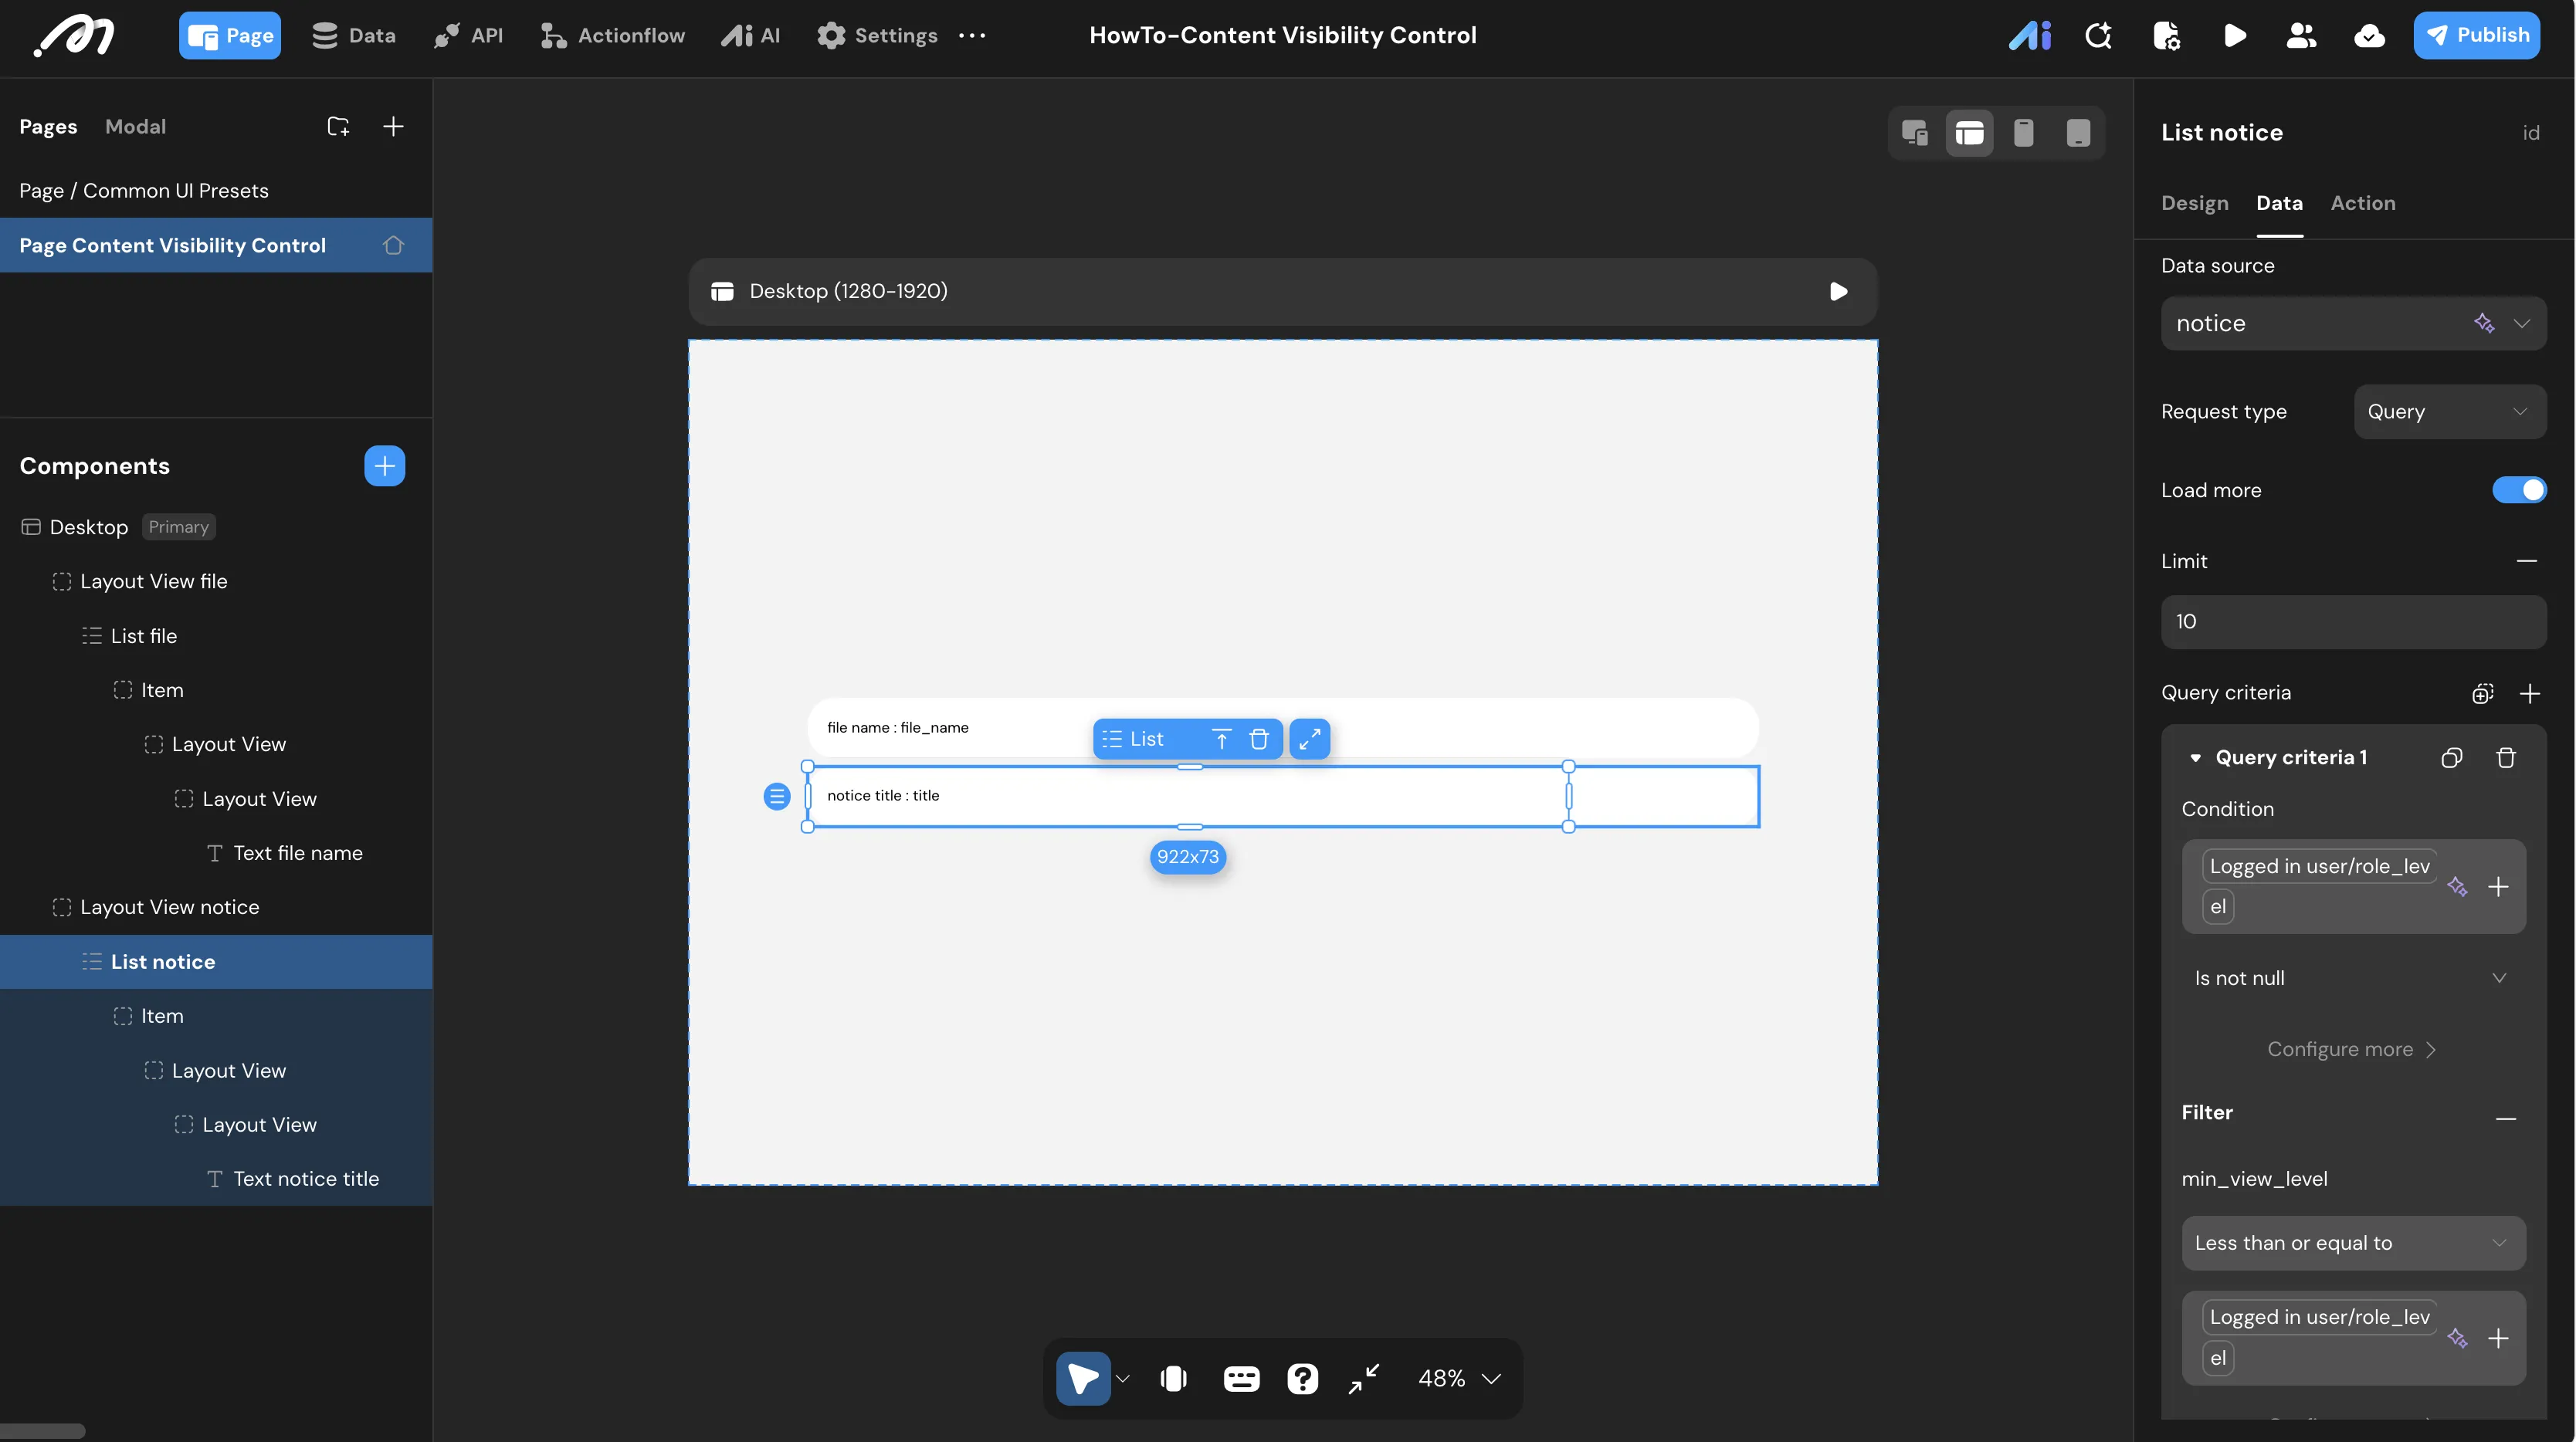Click plus icon beside Filter value field
This screenshot has height=1442, width=2576.
pos(2497,1338)
